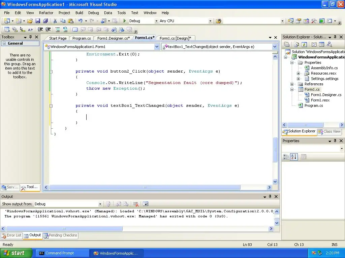The image size is (345, 258).
Task: Toggle a bookmark on the current line
Action: click(x=75, y=30)
